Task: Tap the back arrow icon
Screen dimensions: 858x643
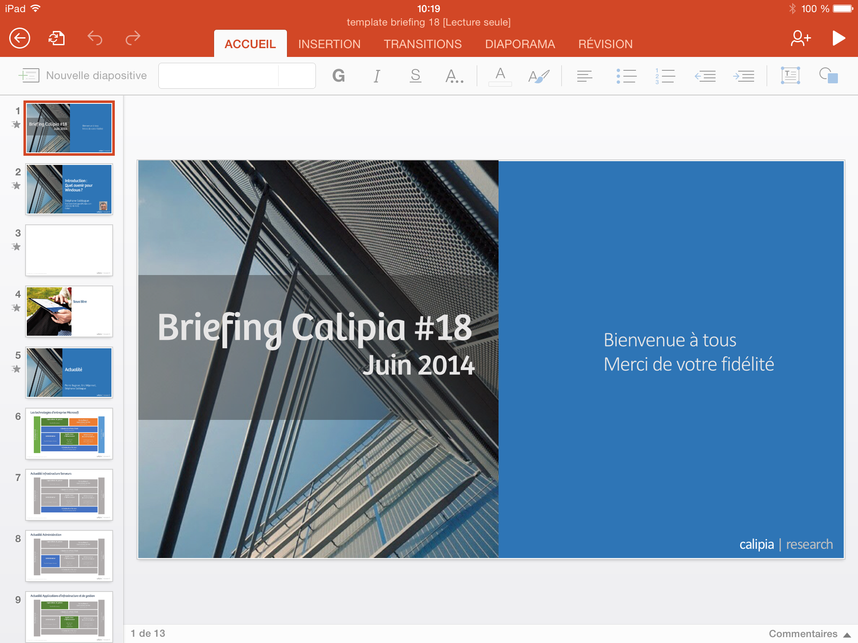Action: tap(20, 38)
